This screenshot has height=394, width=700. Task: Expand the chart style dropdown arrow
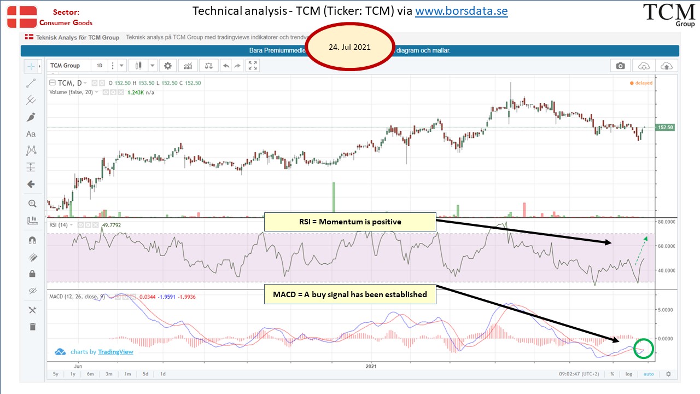(x=151, y=66)
